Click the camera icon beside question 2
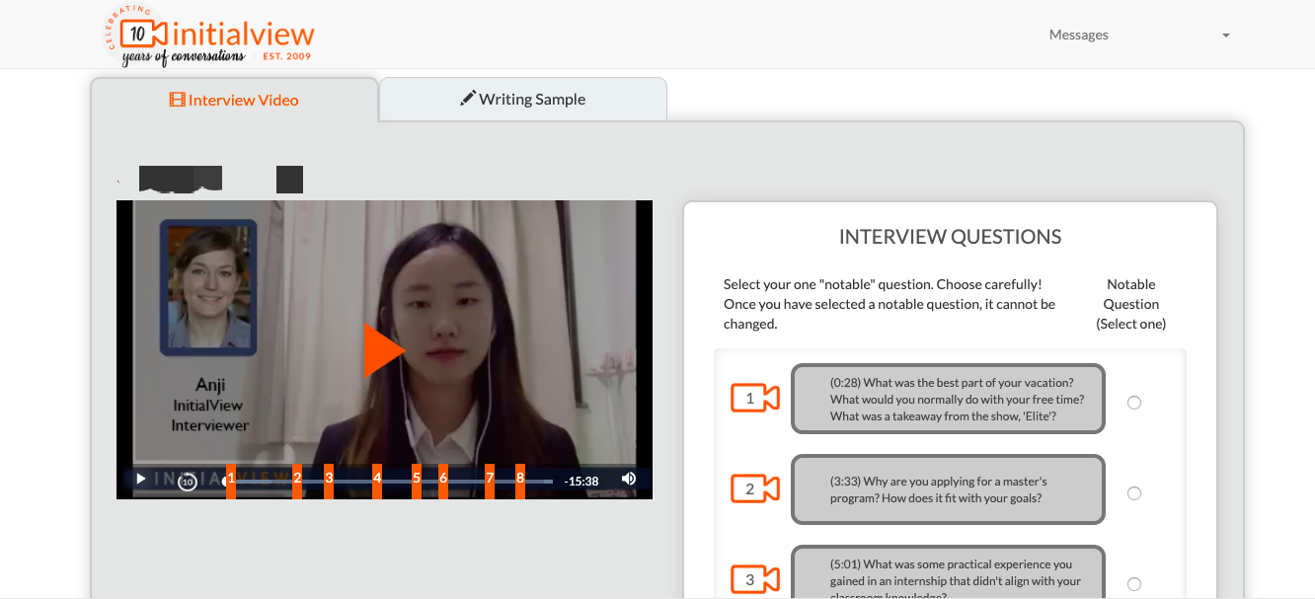This screenshot has height=599, width=1315. pos(754,489)
